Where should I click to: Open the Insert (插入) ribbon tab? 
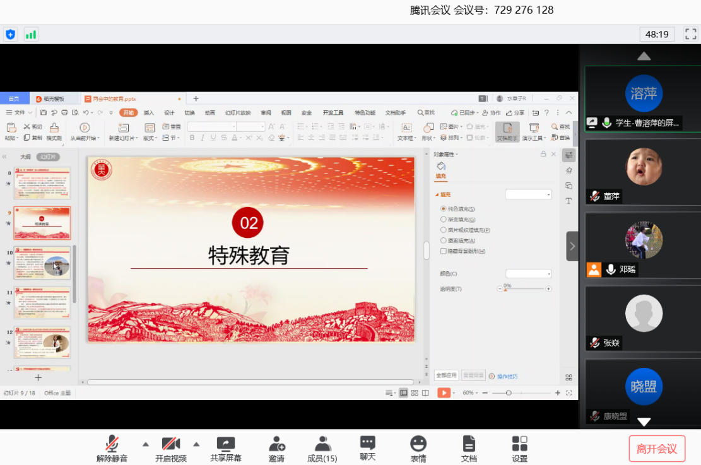click(149, 113)
